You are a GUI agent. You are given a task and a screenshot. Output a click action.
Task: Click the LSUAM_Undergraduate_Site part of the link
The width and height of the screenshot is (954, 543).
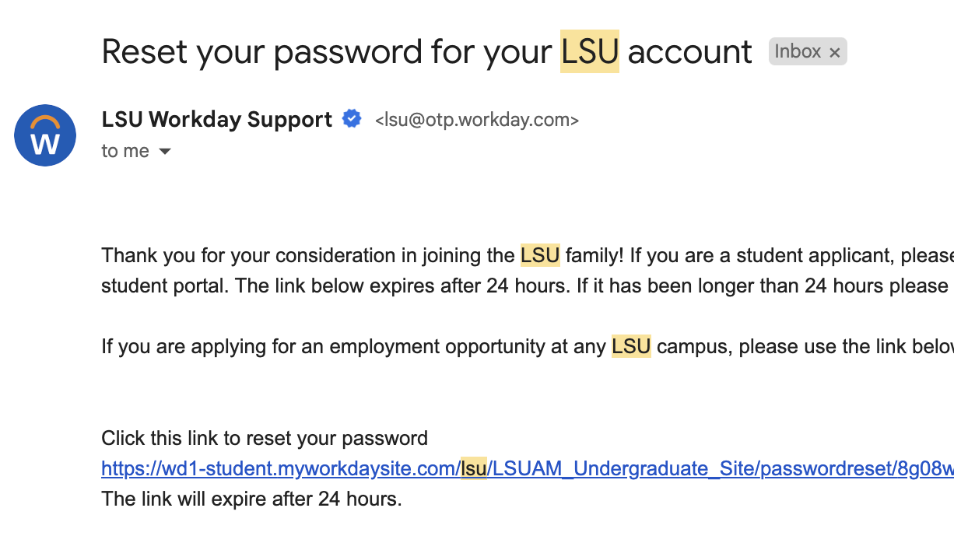[x=623, y=469]
